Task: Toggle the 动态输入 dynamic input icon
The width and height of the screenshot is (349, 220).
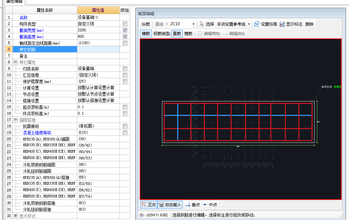Action: coord(161,205)
